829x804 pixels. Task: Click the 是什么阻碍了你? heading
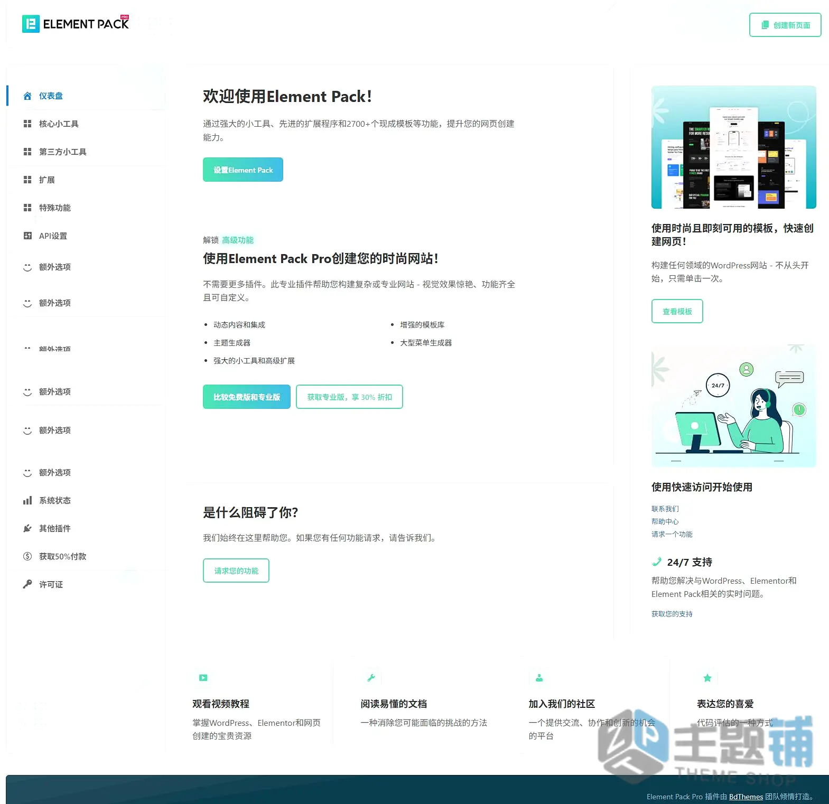(x=250, y=512)
